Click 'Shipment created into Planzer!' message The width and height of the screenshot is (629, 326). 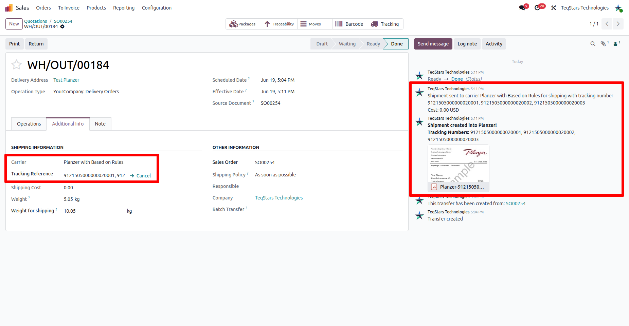pos(462,125)
